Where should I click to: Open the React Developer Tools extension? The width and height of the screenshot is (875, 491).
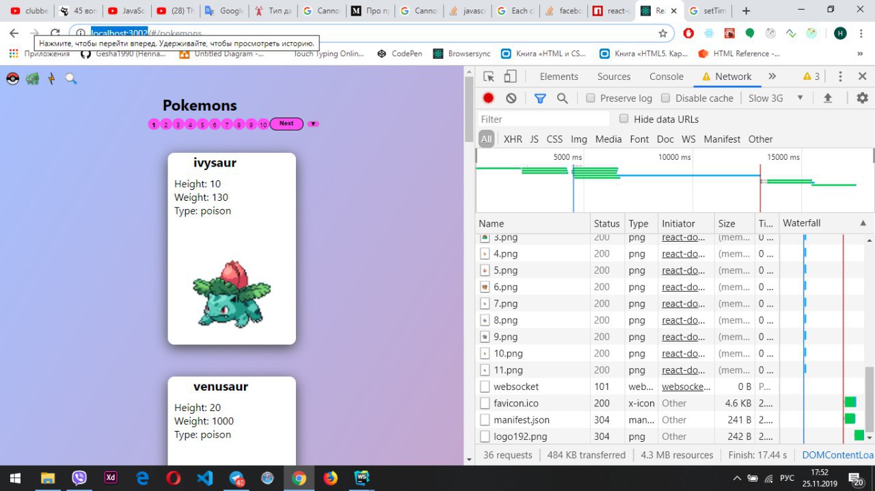coord(709,33)
